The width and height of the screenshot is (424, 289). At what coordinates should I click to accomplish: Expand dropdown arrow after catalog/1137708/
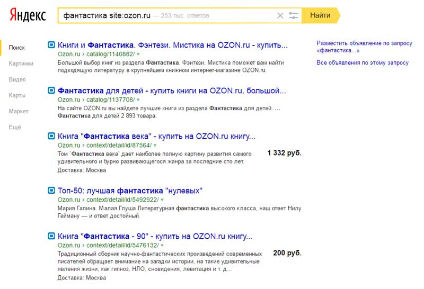tap(138, 100)
